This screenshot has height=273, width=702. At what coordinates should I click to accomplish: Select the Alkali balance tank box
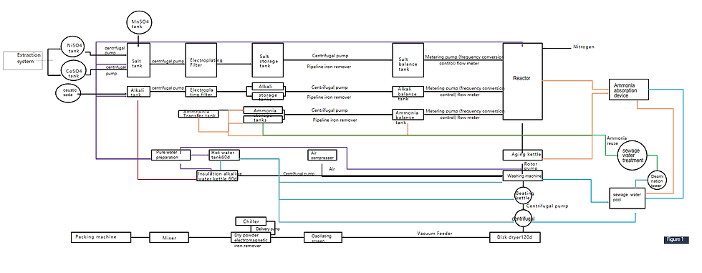click(408, 92)
